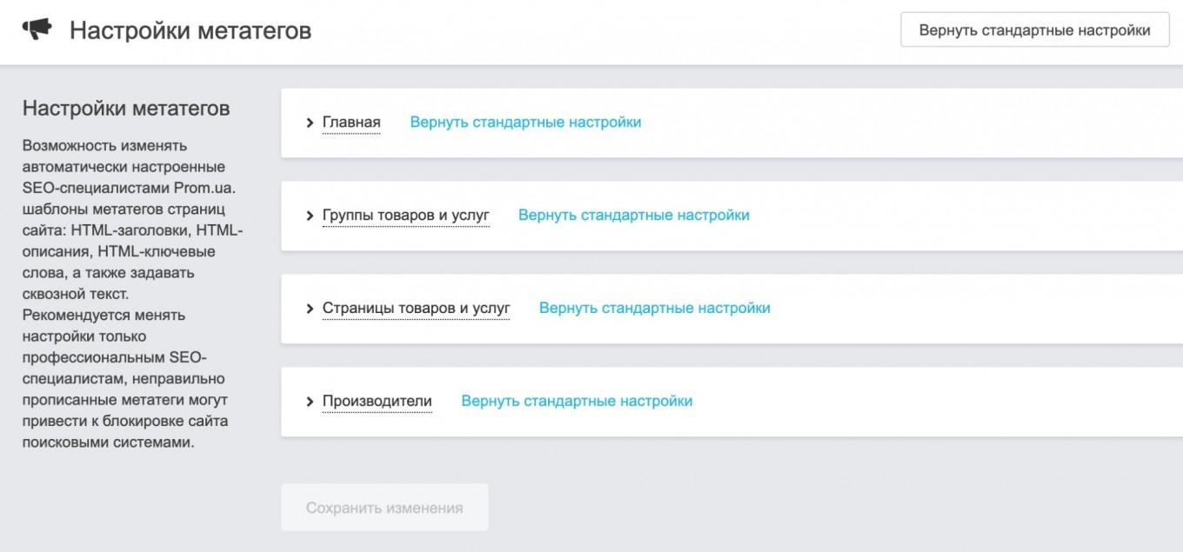Click empty area of the Производители card

[x=913, y=402]
